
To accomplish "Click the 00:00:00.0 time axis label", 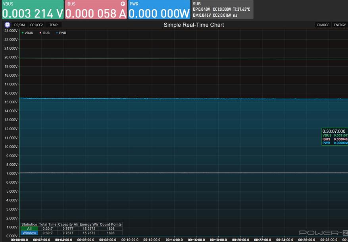I will coord(19,240).
